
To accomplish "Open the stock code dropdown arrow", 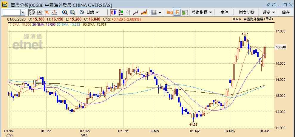I will coord(23,13).
